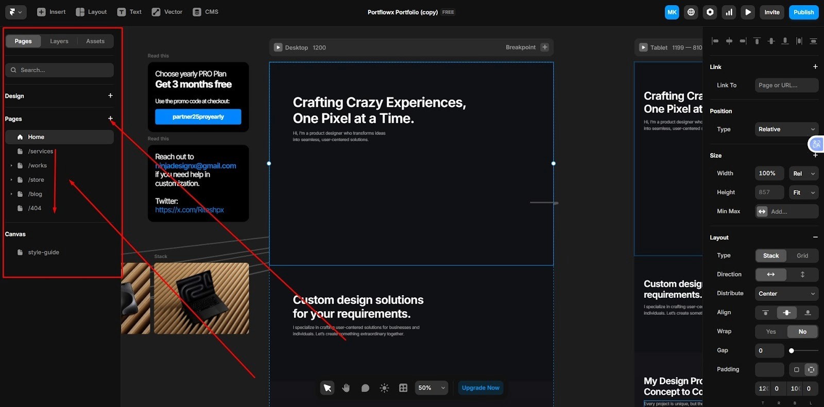This screenshot has width=824, height=407.
Task: Open the Framer logo main menu
Action: pyautogui.click(x=15, y=12)
